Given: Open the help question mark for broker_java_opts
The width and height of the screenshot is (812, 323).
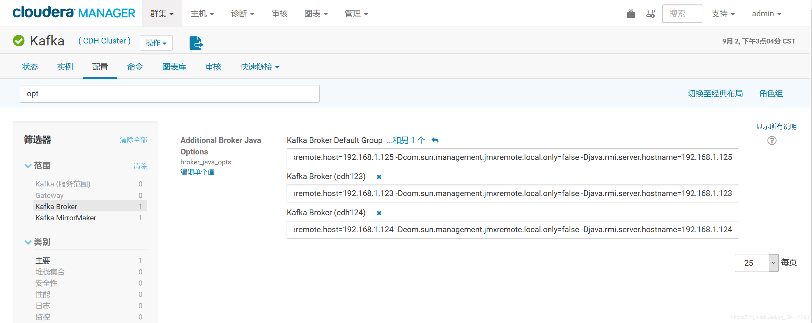Looking at the screenshot, I should 772,140.
